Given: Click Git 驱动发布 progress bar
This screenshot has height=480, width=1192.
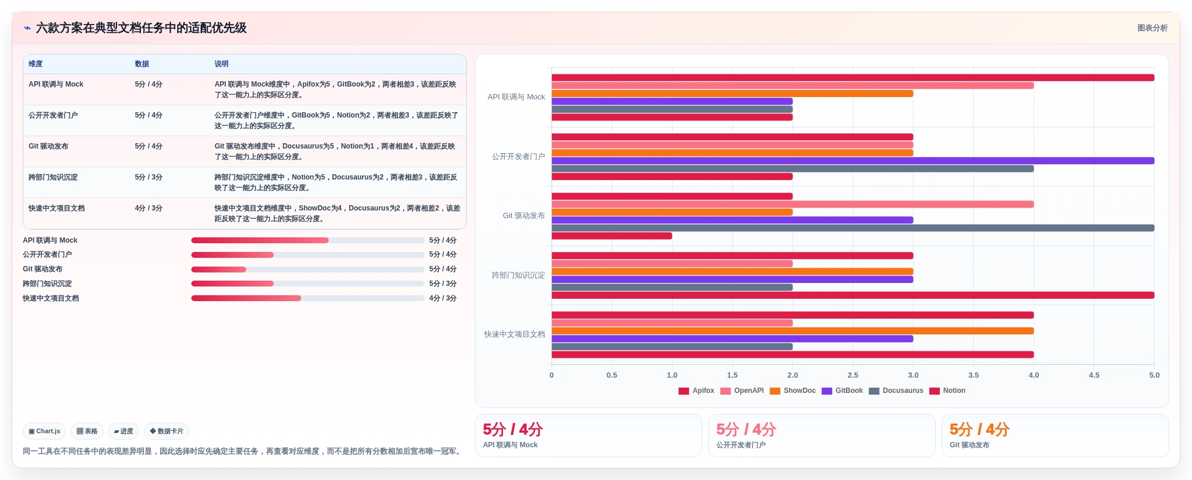Looking at the screenshot, I should click(x=308, y=270).
